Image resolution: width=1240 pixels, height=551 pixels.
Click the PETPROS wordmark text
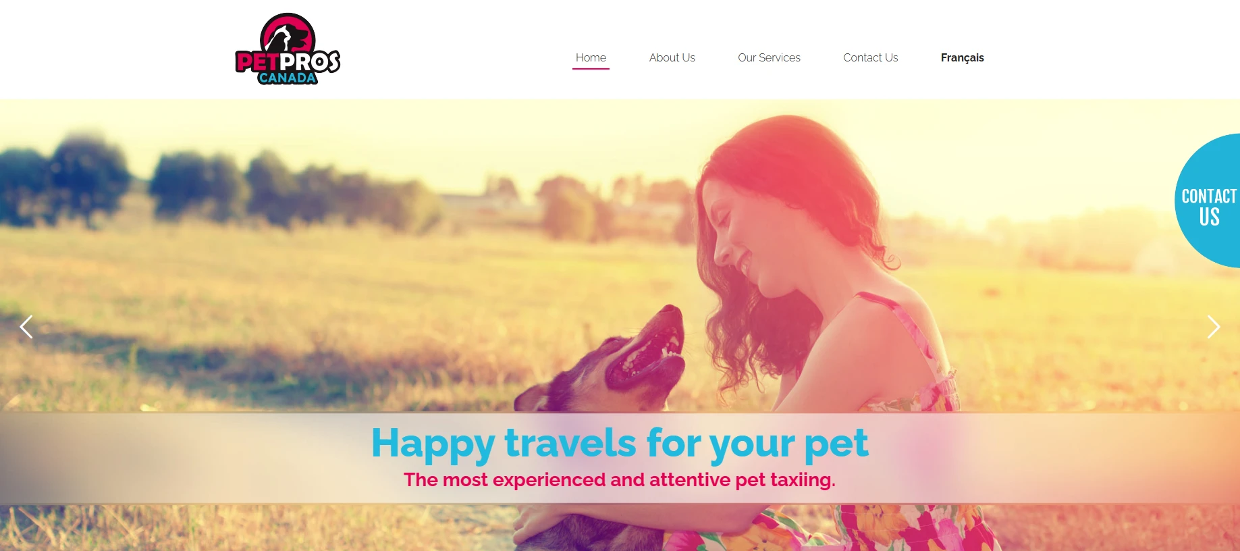[x=288, y=61]
